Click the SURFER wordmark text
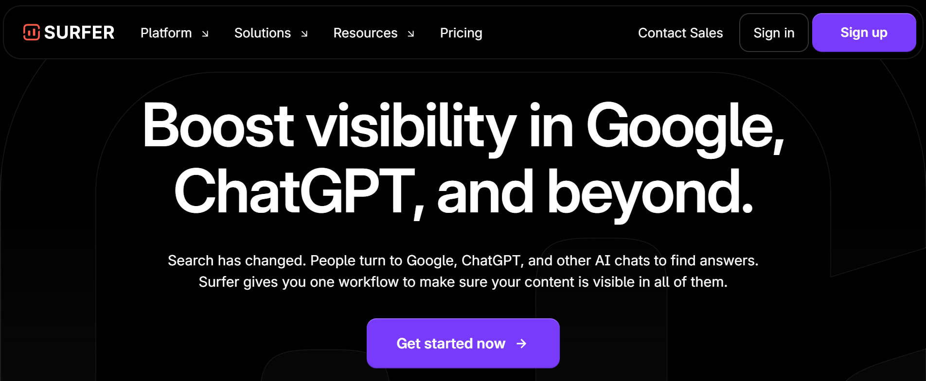 (79, 33)
